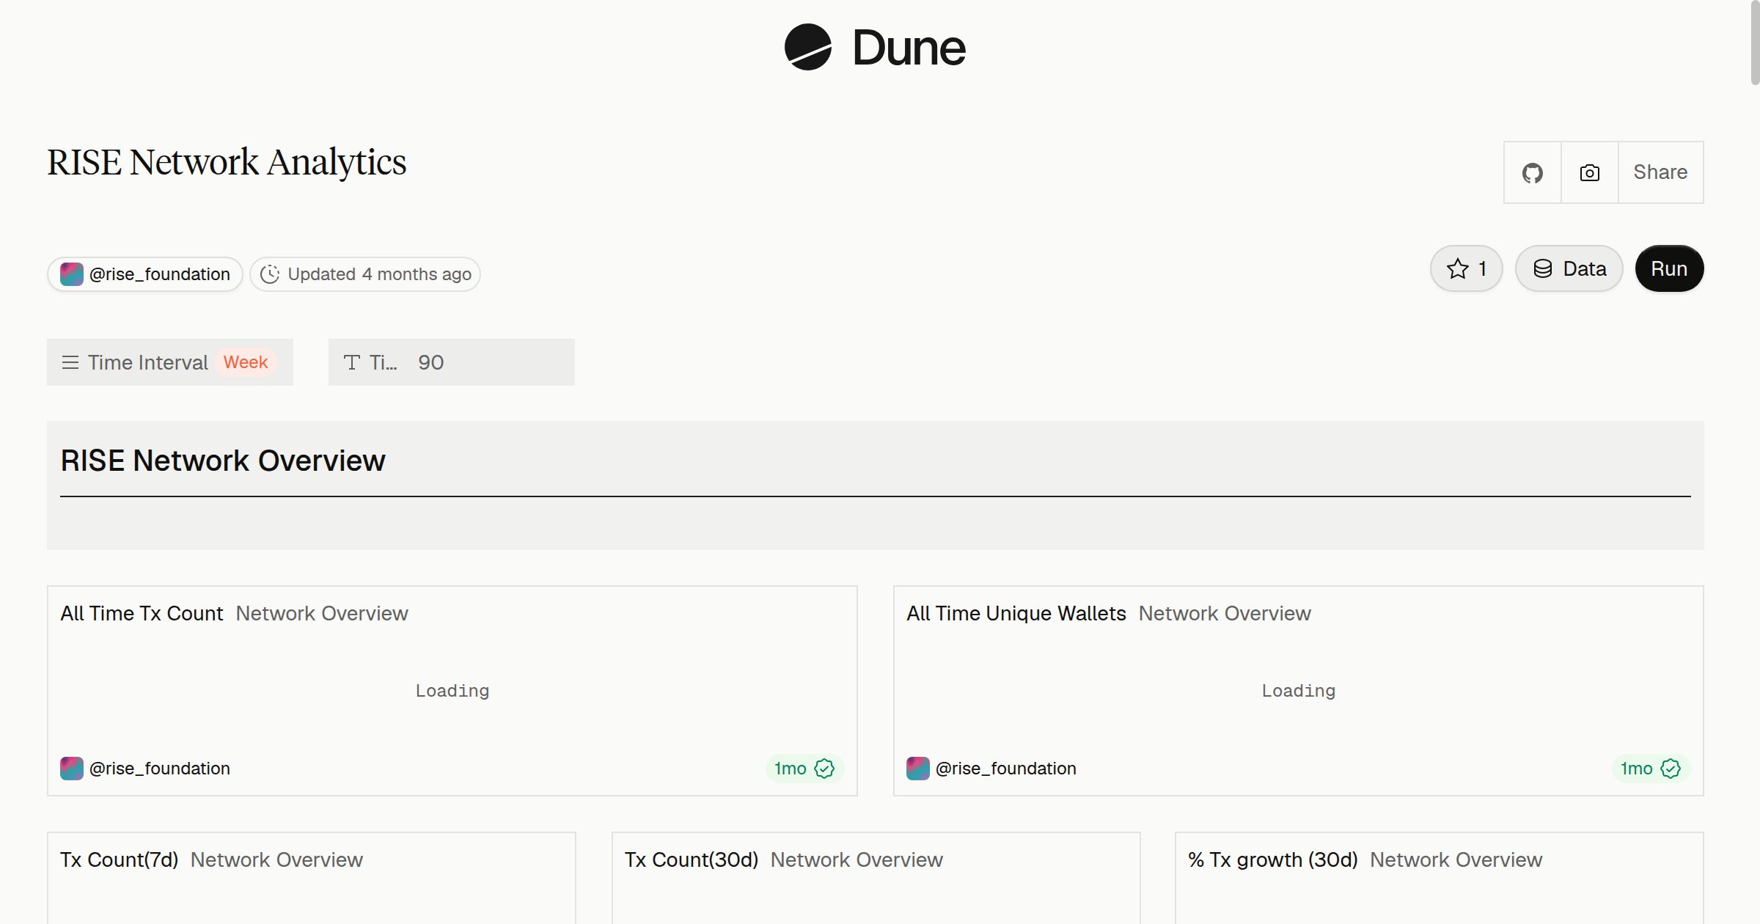Image resolution: width=1760 pixels, height=924 pixels.
Task: Click the clock icon beside Updated text
Action: pyautogui.click(x=270, y=274)
